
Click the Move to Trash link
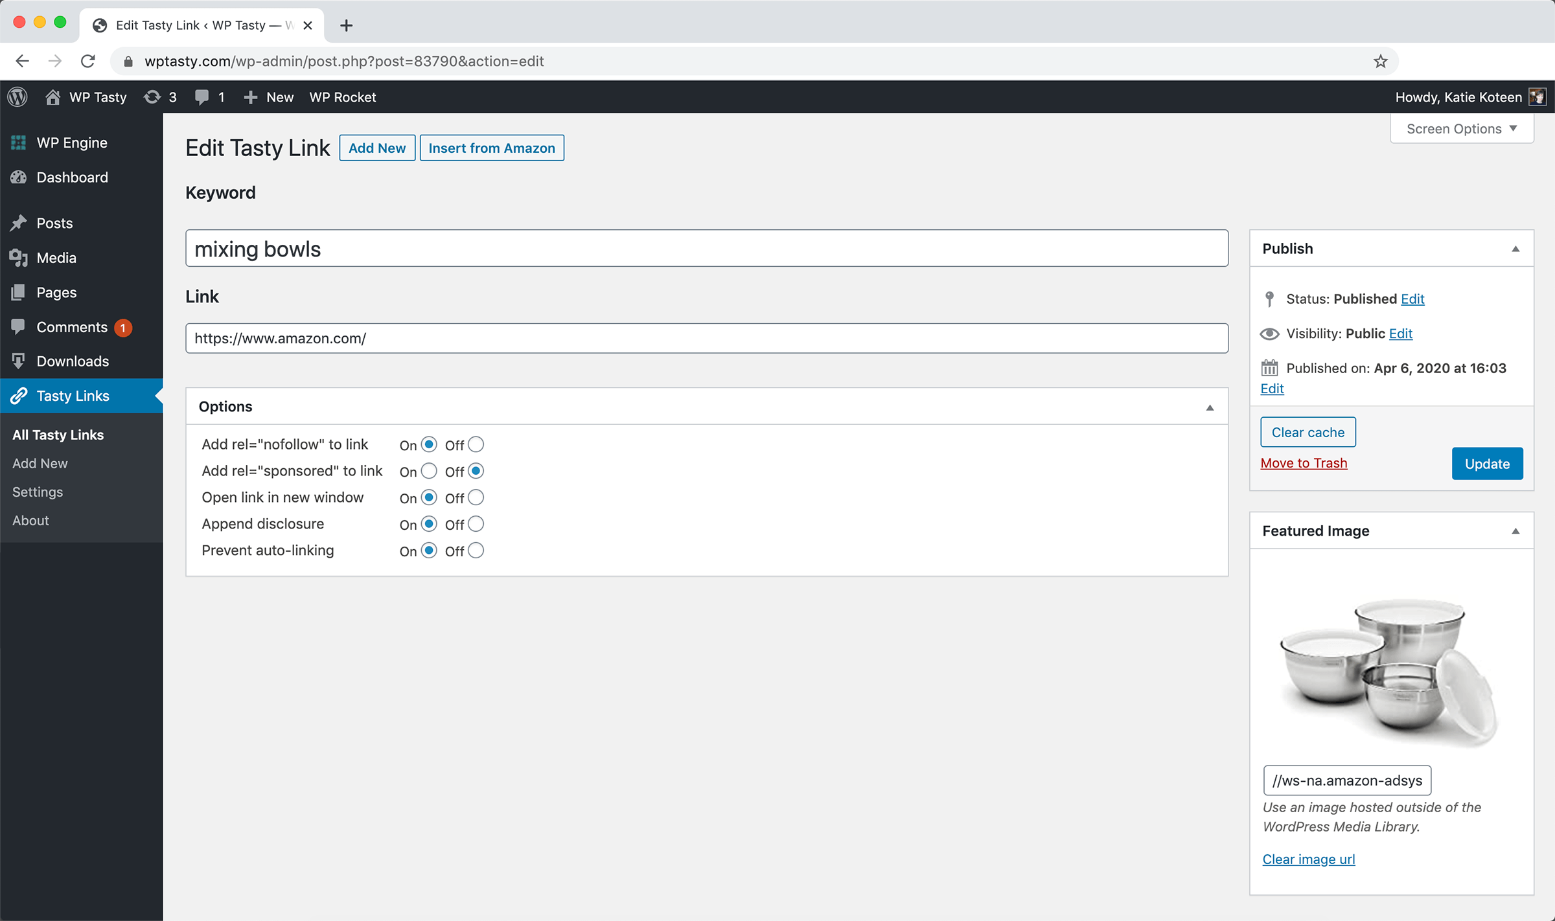tap(1304, 463)
